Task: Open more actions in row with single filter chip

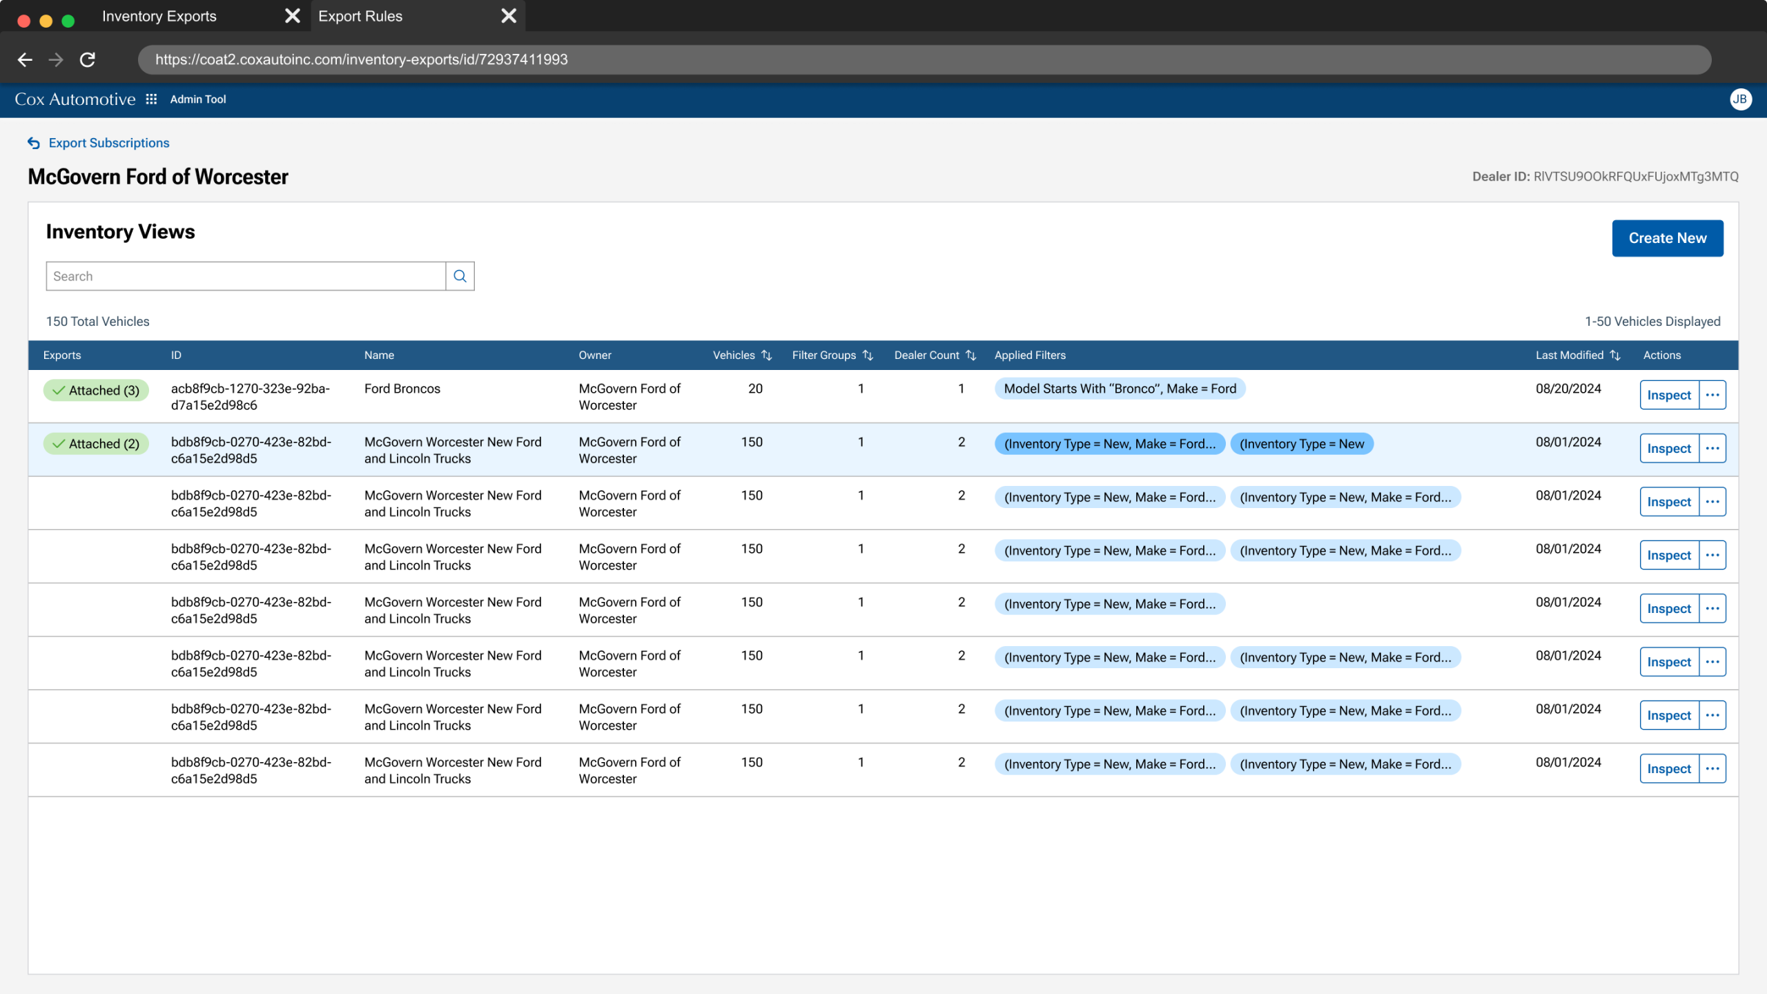Action: [1712, 608]
